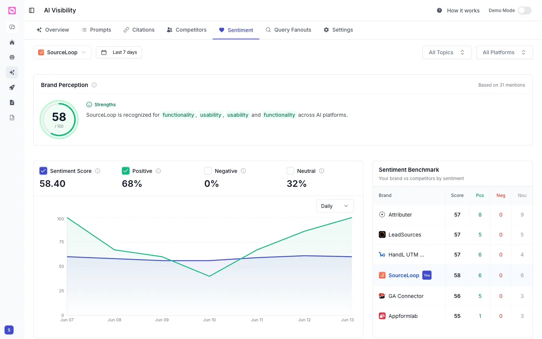Click the LeadSources brand logo
This screenshot has height=339, width=542.
(382, 235)
